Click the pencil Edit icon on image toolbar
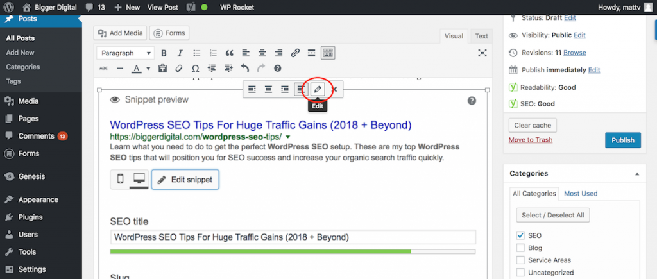 pos(318,89)
